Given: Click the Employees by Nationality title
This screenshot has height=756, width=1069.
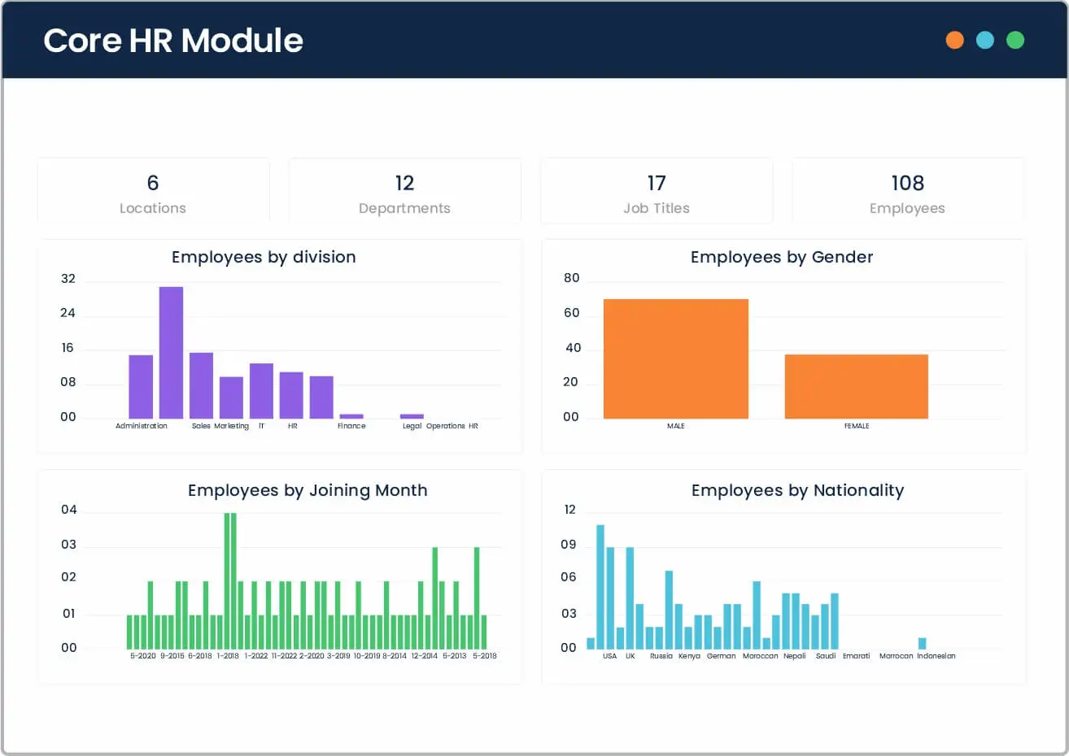Looking at the screenshot, I should (797, 490).
